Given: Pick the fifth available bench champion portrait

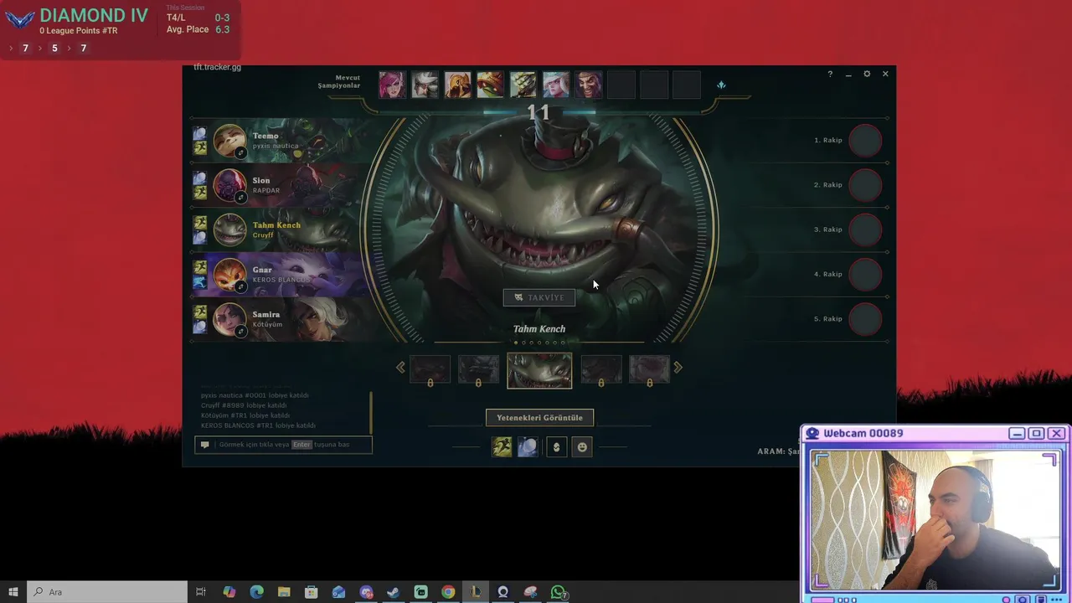Looking at the screenshot, I should tap(523, 85).
